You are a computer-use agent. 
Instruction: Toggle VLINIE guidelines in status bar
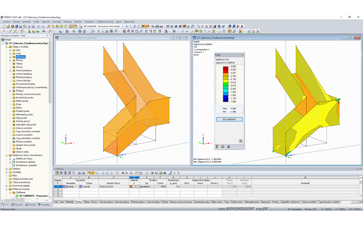tap(259, 209)
